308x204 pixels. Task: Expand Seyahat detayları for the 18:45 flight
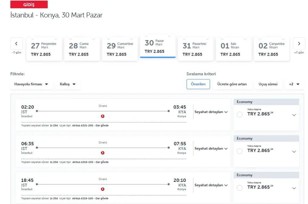211,185
